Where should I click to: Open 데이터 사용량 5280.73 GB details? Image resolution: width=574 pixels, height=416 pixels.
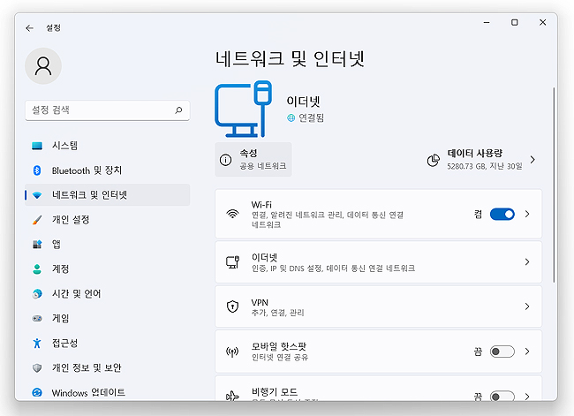tap(482, 160)
